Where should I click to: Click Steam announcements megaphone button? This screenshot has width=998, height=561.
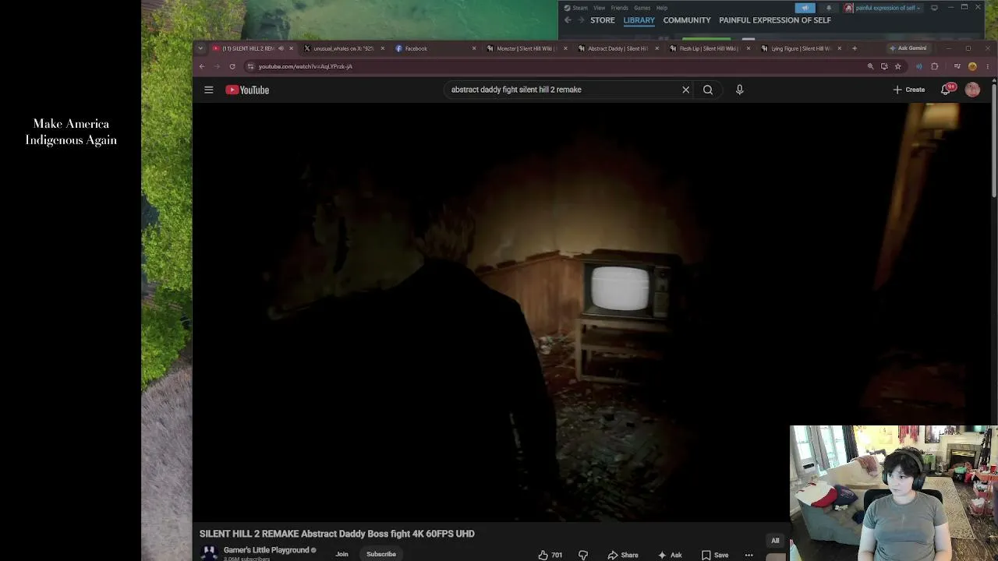click(x=805, y=8)
